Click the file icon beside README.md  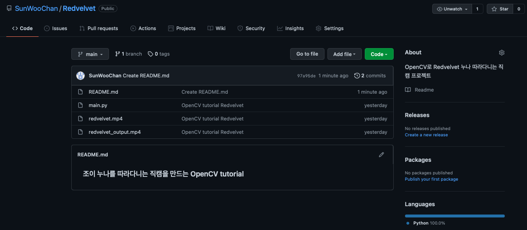tap(80, 92)
